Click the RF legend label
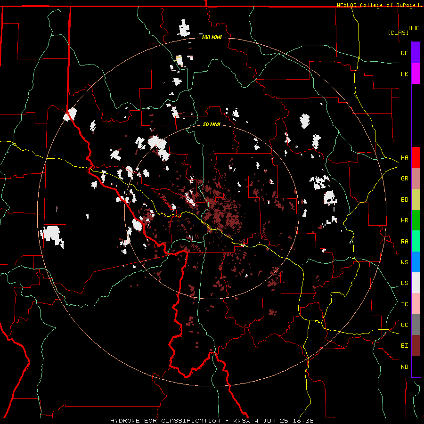The height and width of the screenshot is (424, 424). [404, 53]
